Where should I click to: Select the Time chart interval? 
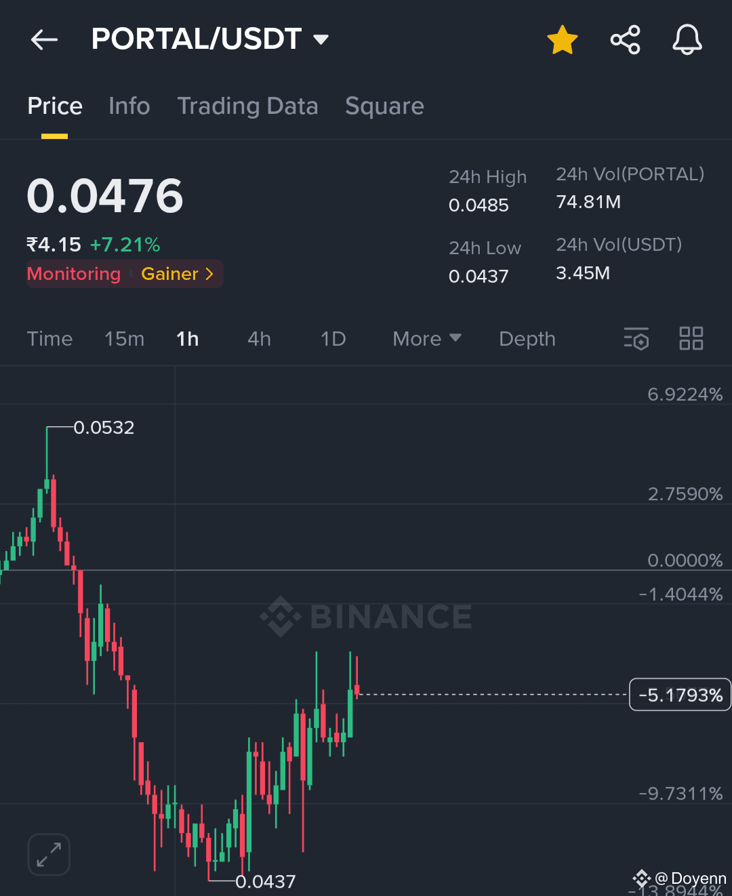pos(49,339)
